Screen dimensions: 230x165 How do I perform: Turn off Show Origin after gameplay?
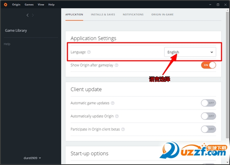click(209, 65)
